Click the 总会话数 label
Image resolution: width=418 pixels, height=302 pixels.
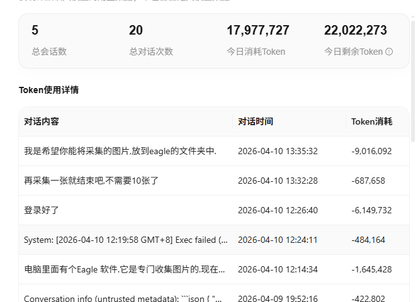click(x=49, y=52)
